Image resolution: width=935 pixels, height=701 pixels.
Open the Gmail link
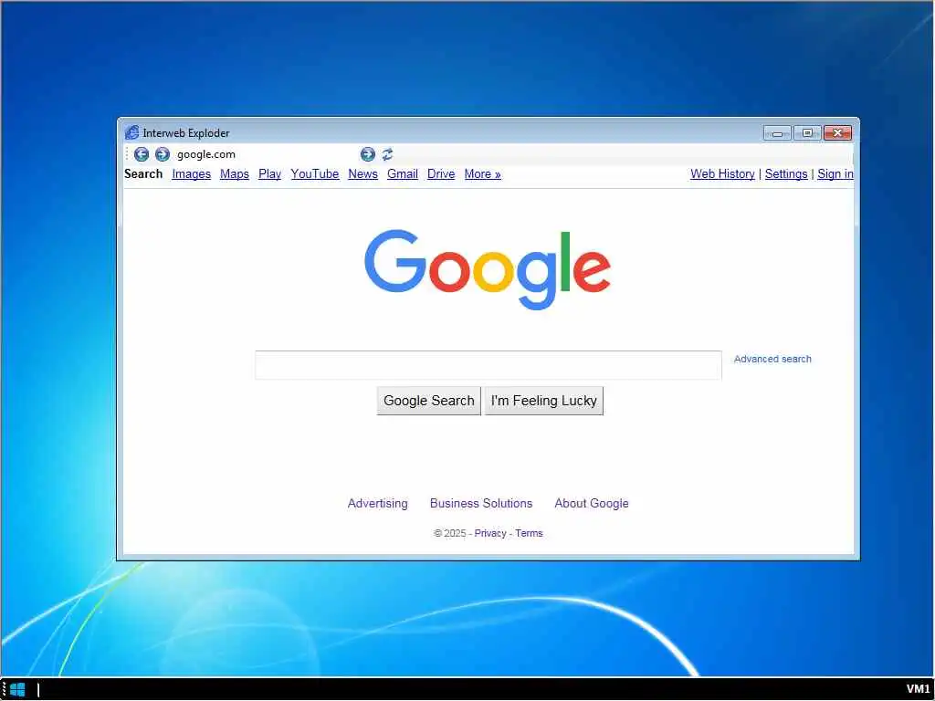tap(403, 174)
